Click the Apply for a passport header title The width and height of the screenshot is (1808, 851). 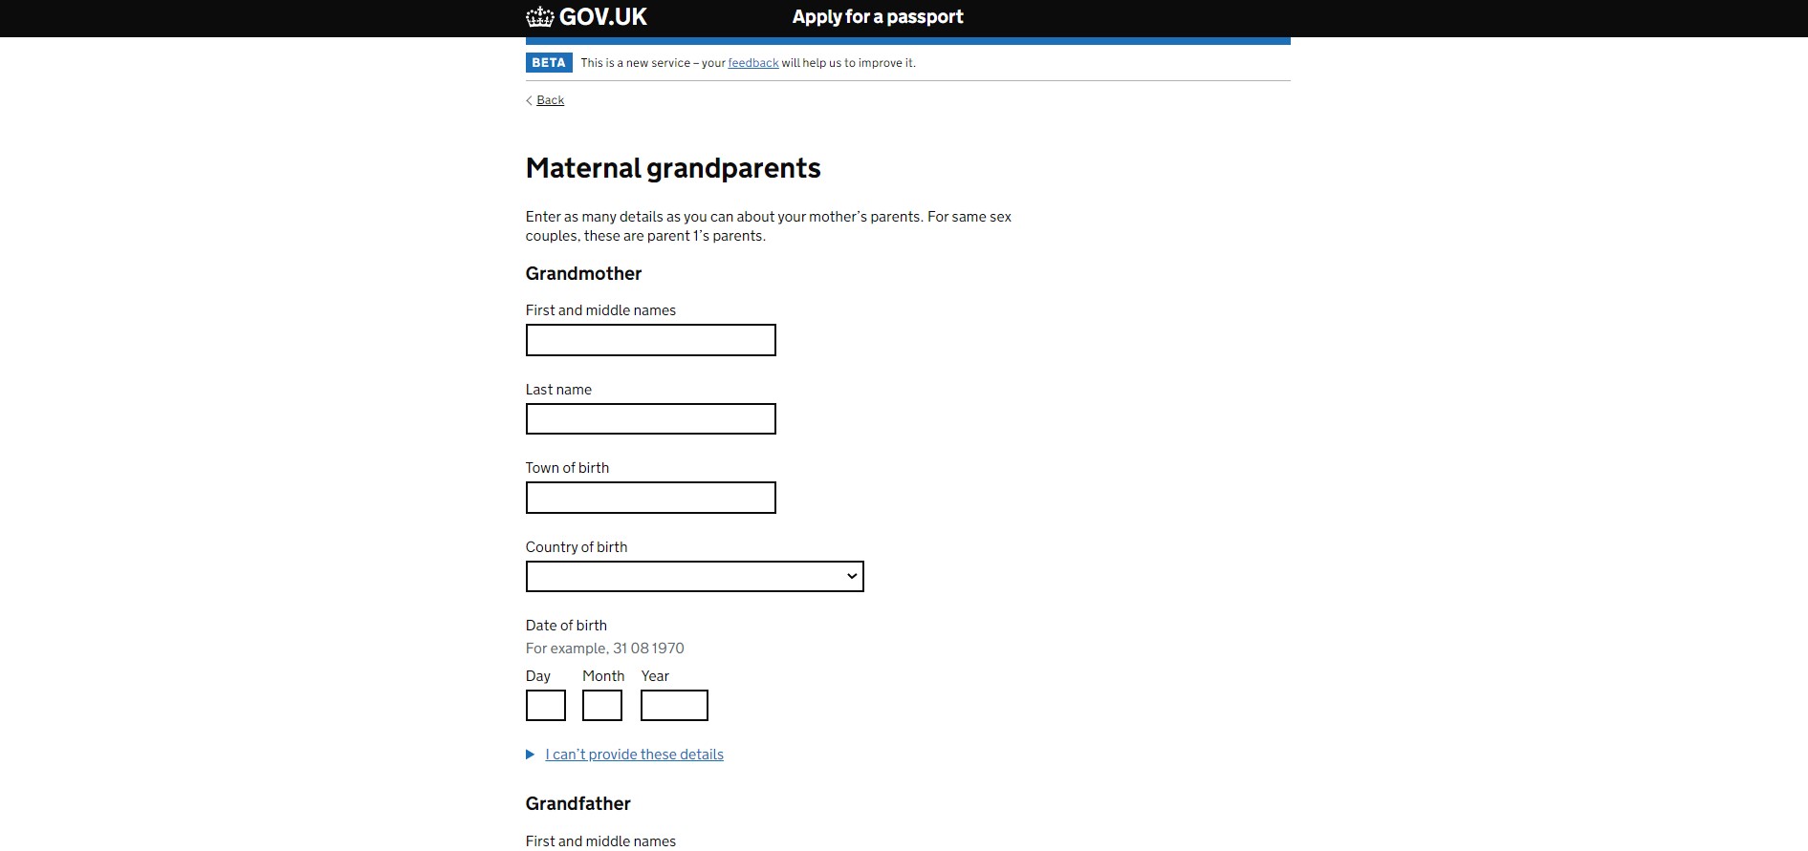(x=877, y=17)
